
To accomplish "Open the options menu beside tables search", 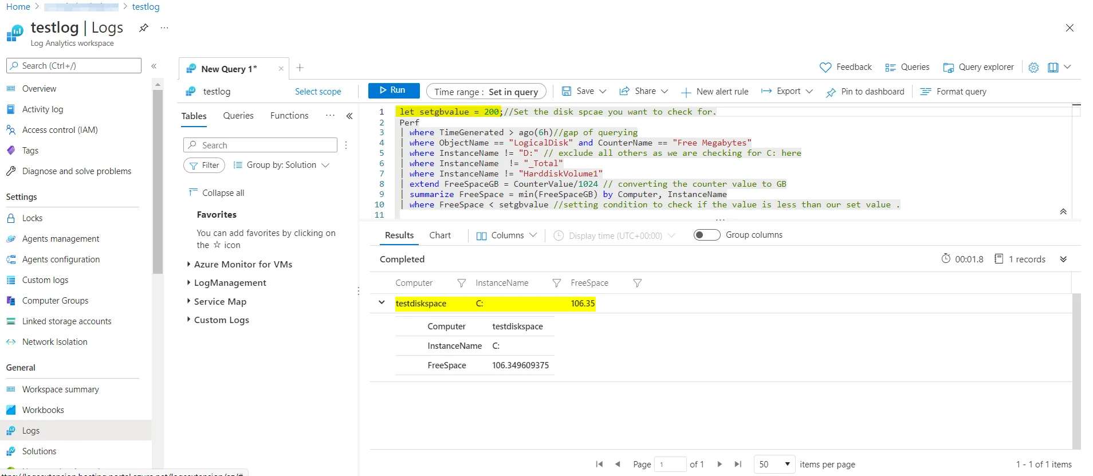I will pos(346,145).
